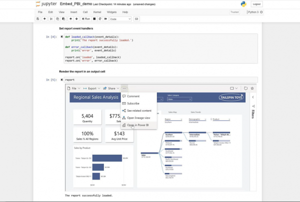Click the 100% Sales % All Regions card
Screen dimensions: 300x202
click(87, 135)
